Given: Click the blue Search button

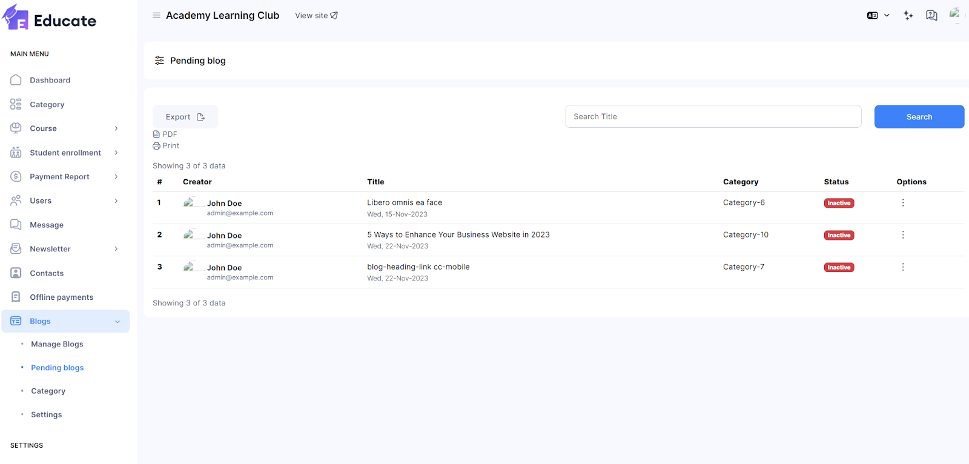Looking at the screenshot, I should pos(919,117).
